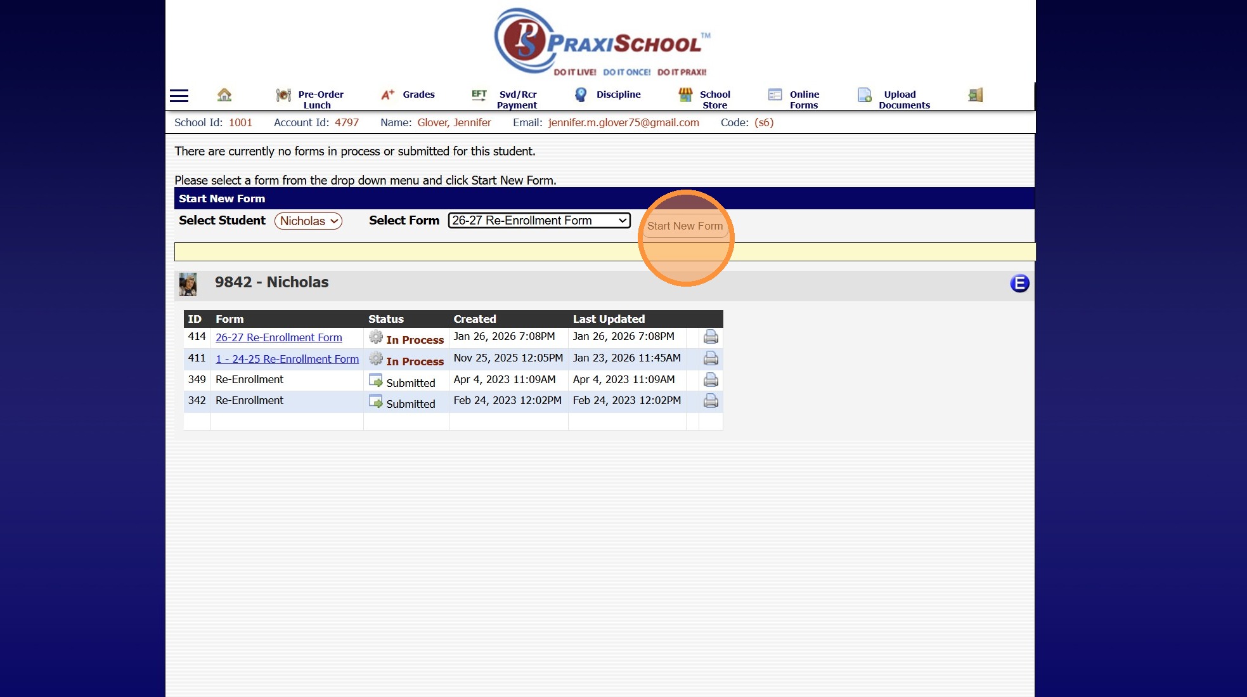
Task: Click the blue E icon for Nicholas
Action: tap(1019, 283)
